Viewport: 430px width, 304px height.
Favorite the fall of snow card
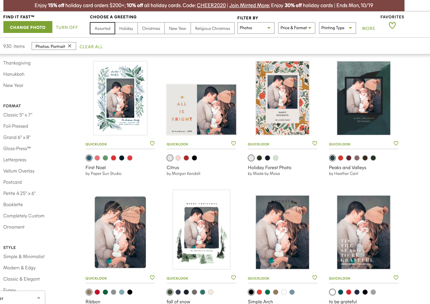(x=234, y=278)
